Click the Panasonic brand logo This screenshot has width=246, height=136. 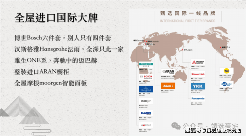pos(198,99)
